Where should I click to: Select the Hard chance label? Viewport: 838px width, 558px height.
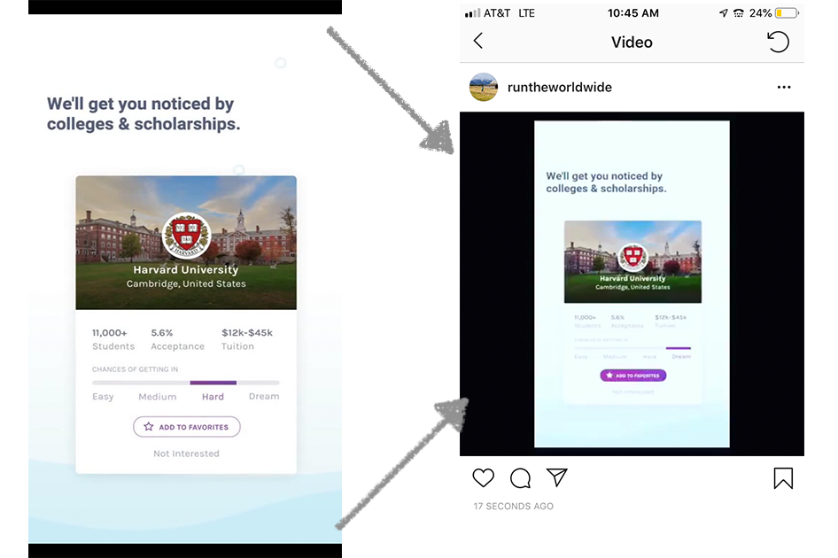[213, 397]
